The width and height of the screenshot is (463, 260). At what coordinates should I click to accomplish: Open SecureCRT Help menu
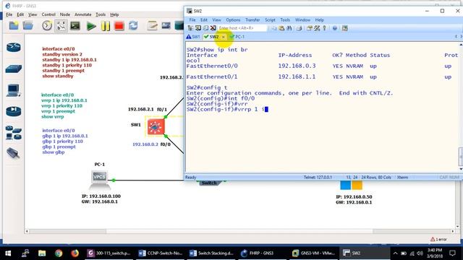(319, 20)
